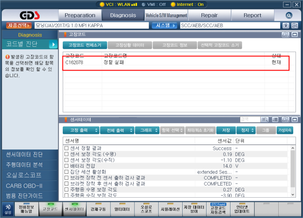Open 인터넷 업데이트 in bottom toolbar
The image size is (303, 218).
click(242, 209)
